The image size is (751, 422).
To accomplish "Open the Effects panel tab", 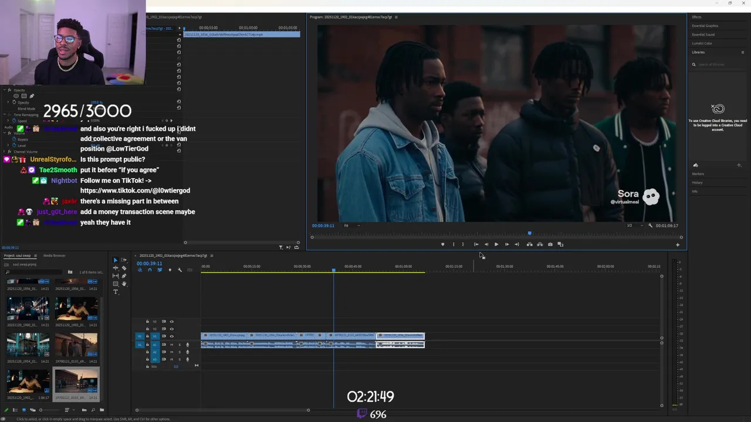I will click(696, 17).
